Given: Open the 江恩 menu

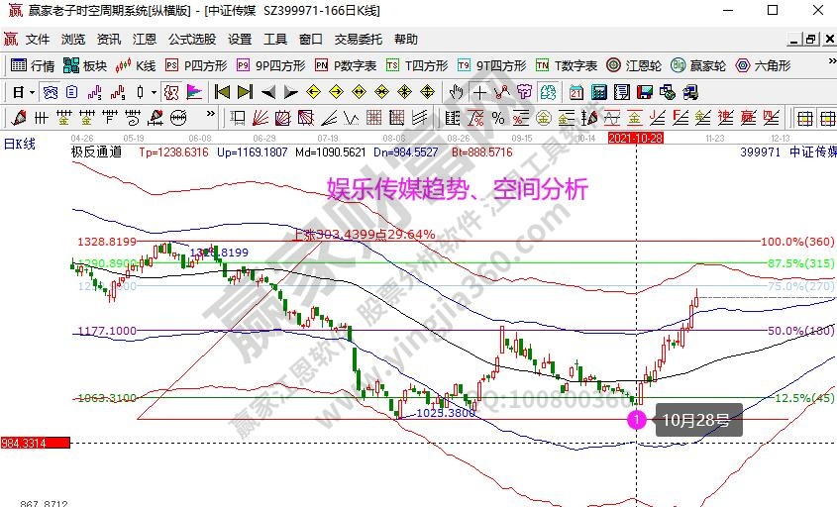Looking at the screenshot, I should point(145,39).
